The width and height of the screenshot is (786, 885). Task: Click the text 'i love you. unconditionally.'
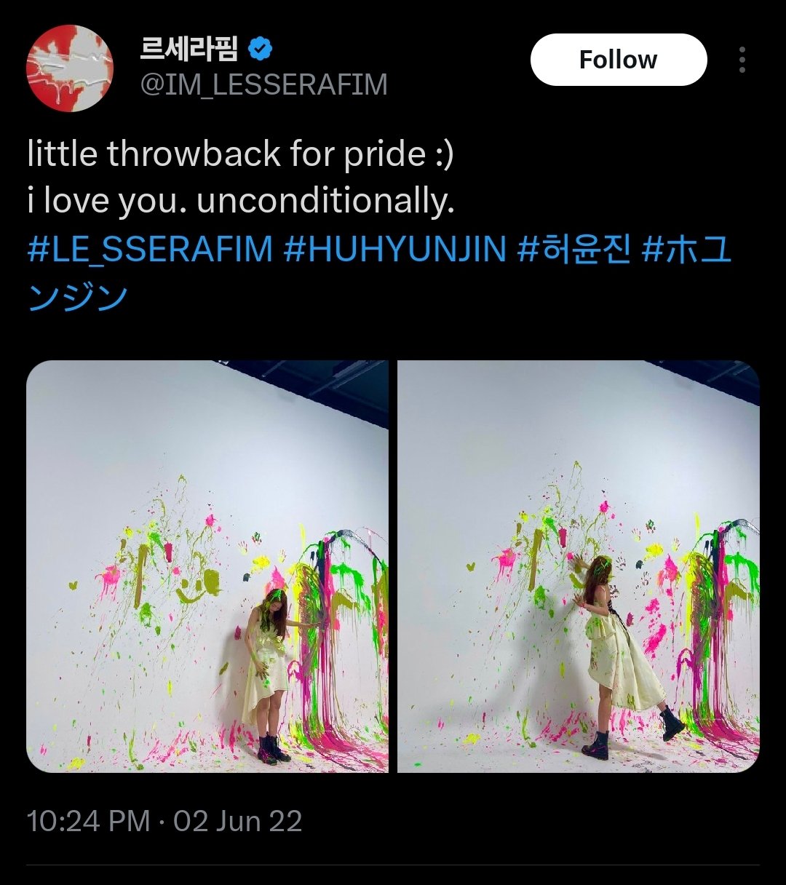coord(241,202)
